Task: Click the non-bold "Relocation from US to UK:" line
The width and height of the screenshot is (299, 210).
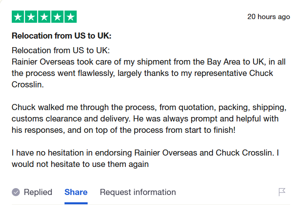Action: [x=61, y=50]
